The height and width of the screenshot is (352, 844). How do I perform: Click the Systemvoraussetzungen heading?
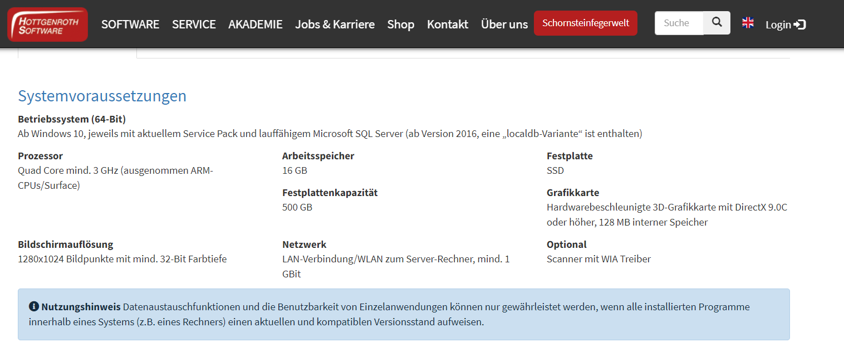[x=102, y=96]
